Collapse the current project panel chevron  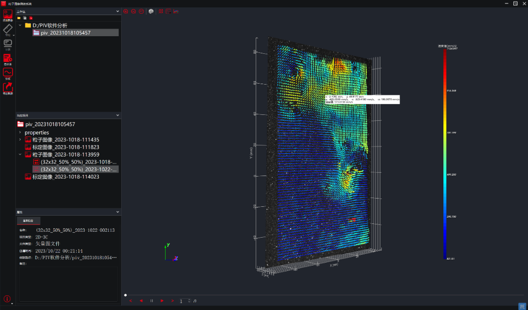pyautogui.click(x=117, y=115)
